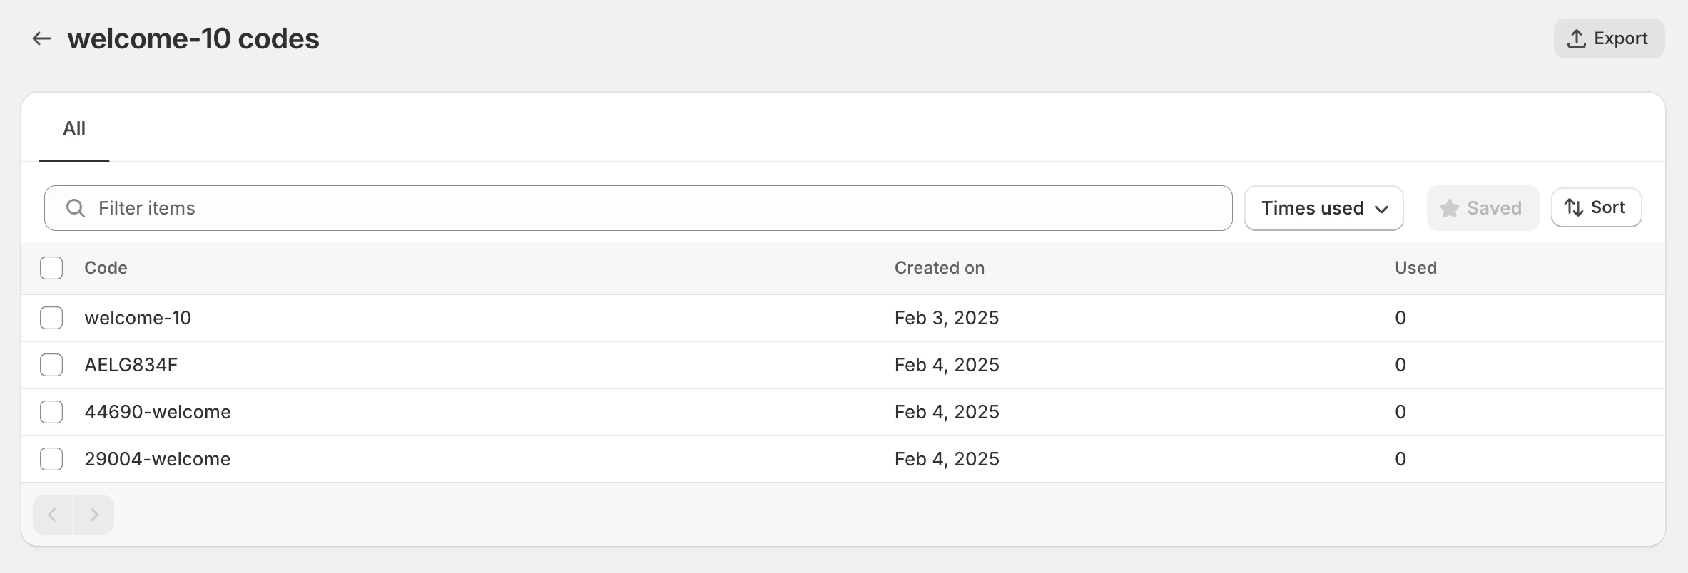The image size is (1688, 573).
Task: Click the Export button
Action: tap(1608, 38)
